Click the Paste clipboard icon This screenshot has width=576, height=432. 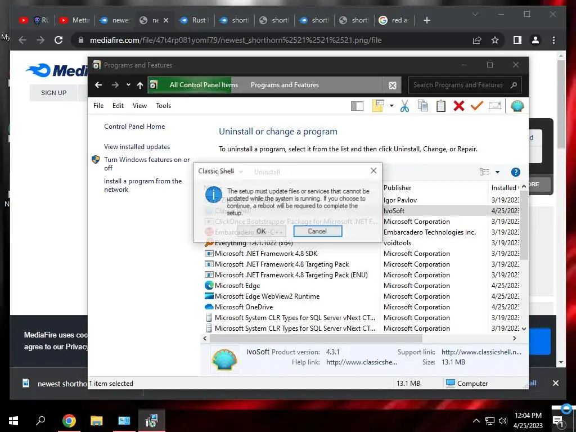tap(441, 106)
